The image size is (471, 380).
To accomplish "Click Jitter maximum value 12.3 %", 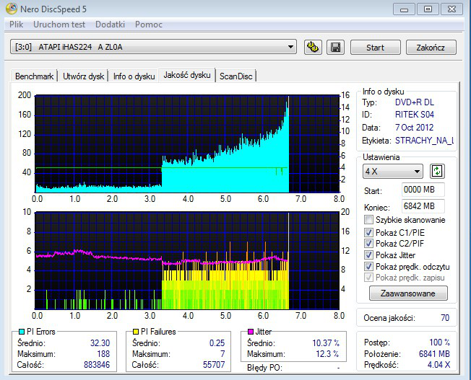I will (327, 354).
